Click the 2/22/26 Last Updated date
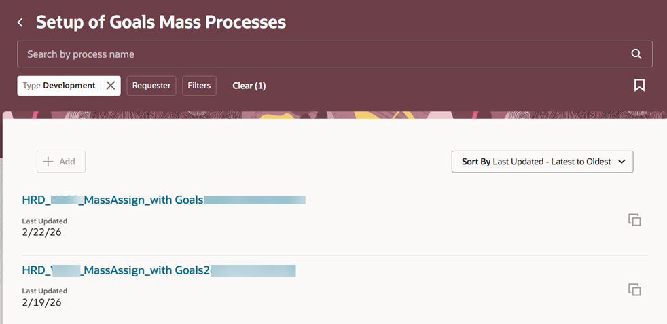 pos(41,232)
